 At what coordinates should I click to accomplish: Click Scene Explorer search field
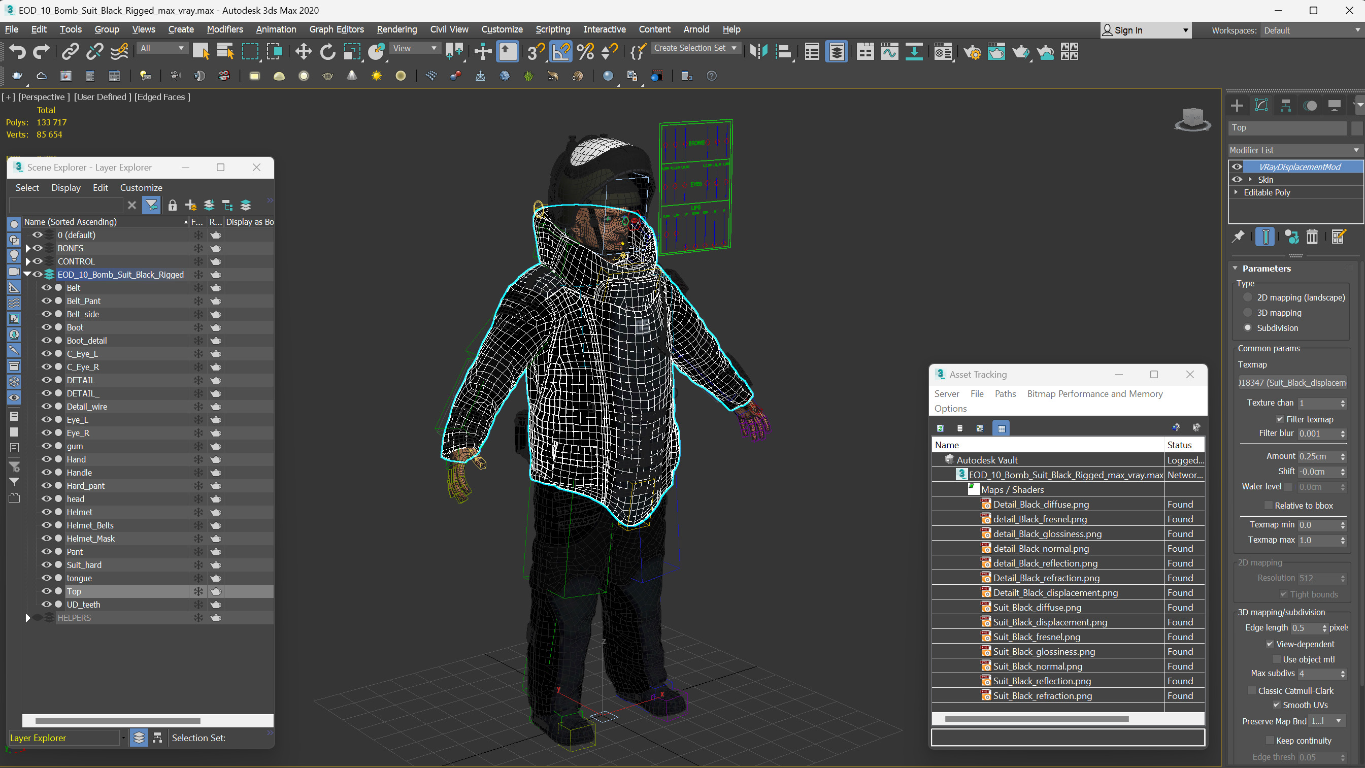tap(65, 205)
